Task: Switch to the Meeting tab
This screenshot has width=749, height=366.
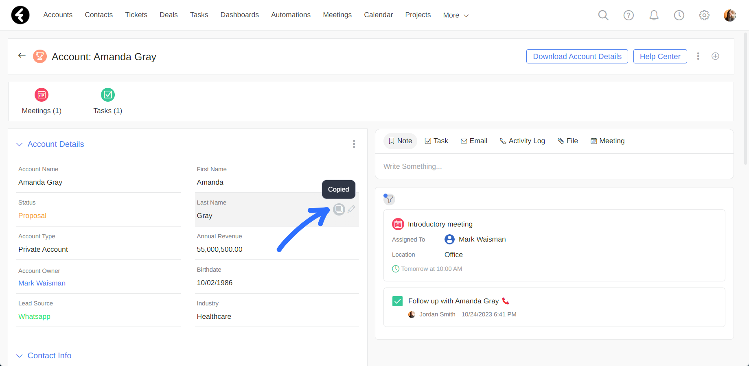Action: pos(607,141)
